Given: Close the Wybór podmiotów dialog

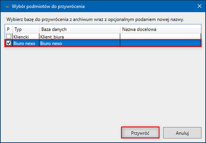Looking at the screenshot, I should tap(199, 6).
